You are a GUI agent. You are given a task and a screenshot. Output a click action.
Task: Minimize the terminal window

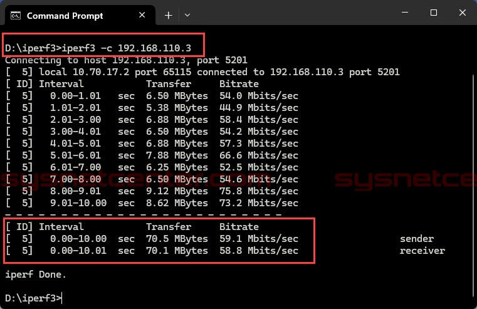click(405, 13)
